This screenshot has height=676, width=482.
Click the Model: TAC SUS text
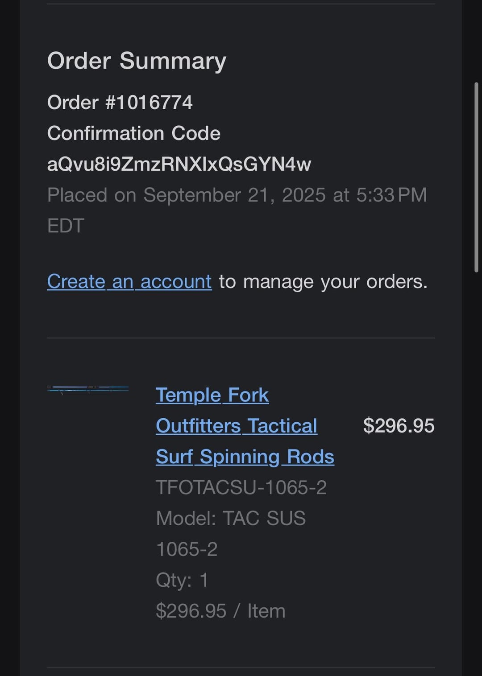tap(231, 519)
